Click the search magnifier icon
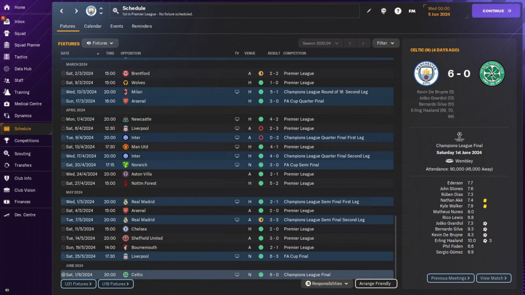 point(116,11)
